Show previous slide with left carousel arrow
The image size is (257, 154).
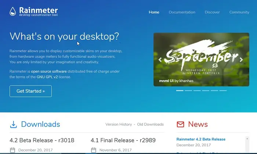[160, 60]
